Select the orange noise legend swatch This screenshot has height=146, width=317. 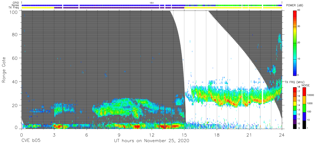(304, 100)
